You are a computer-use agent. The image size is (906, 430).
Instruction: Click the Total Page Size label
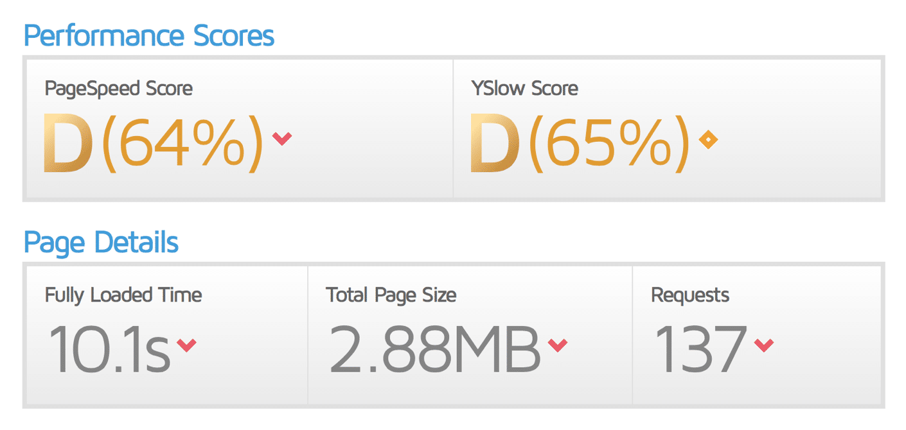391,295
